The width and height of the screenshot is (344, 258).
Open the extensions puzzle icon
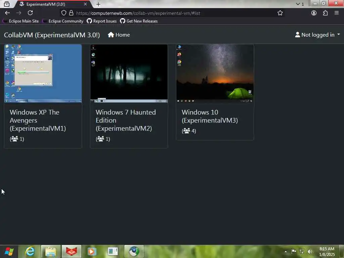click(325, 13)
